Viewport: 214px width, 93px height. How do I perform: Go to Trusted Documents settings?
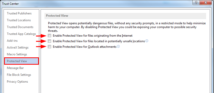[x=20, y=27]
